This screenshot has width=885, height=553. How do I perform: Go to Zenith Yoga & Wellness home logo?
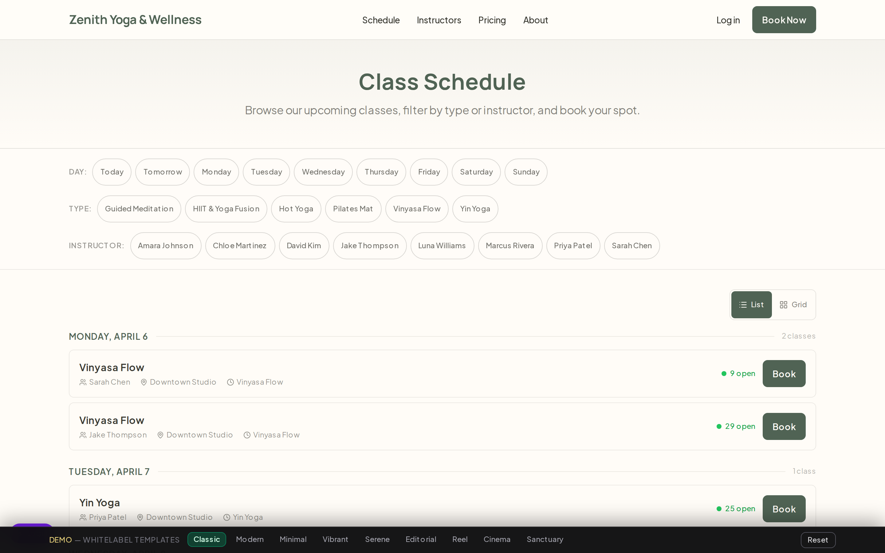tap(135, 20)
